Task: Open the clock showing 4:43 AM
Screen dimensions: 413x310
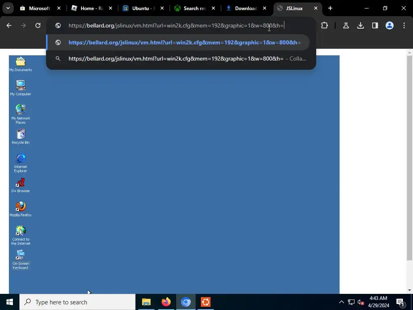Action: tap(378, 302)
